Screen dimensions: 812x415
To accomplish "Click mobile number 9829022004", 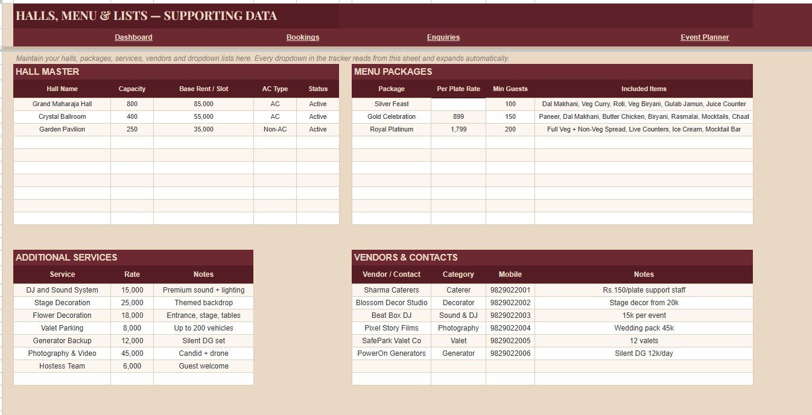I will (x=510, y=328).
